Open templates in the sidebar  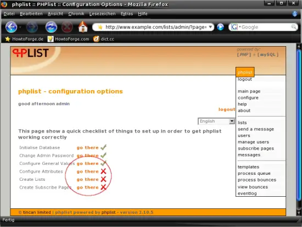[x=248, y=167]
